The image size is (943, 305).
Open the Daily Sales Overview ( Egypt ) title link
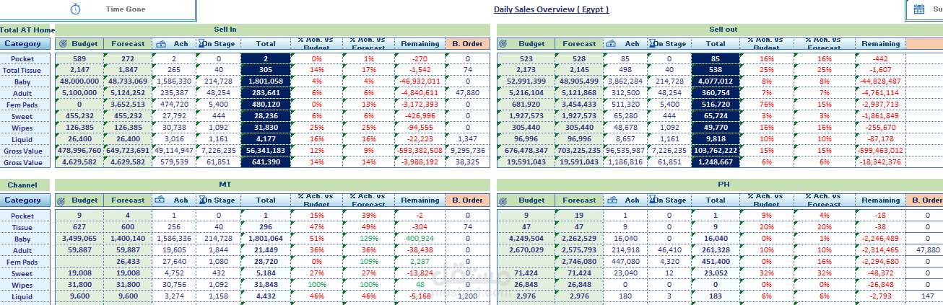tap(552, 9)
